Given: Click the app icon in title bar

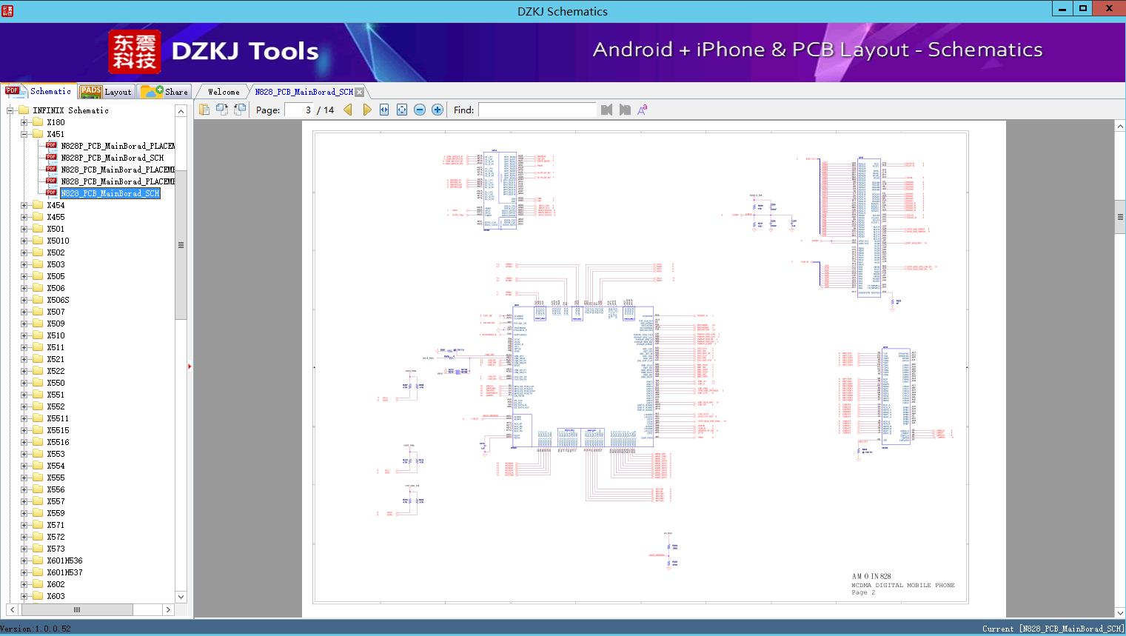Looking at the screenshot, I should [x=7, y=10].
